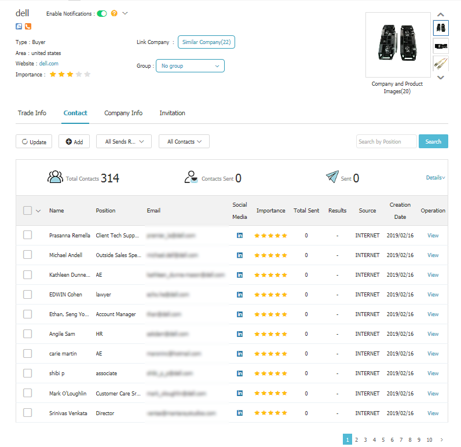This screenshot has height=447, width=461.
Task: Click the Update button
Action: click(34, 141)
